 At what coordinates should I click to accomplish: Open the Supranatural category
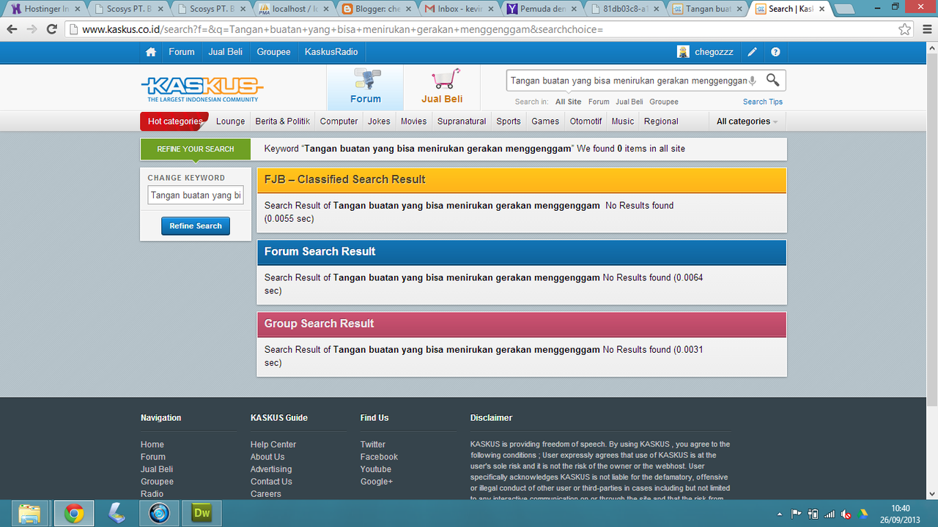point(462,122)
